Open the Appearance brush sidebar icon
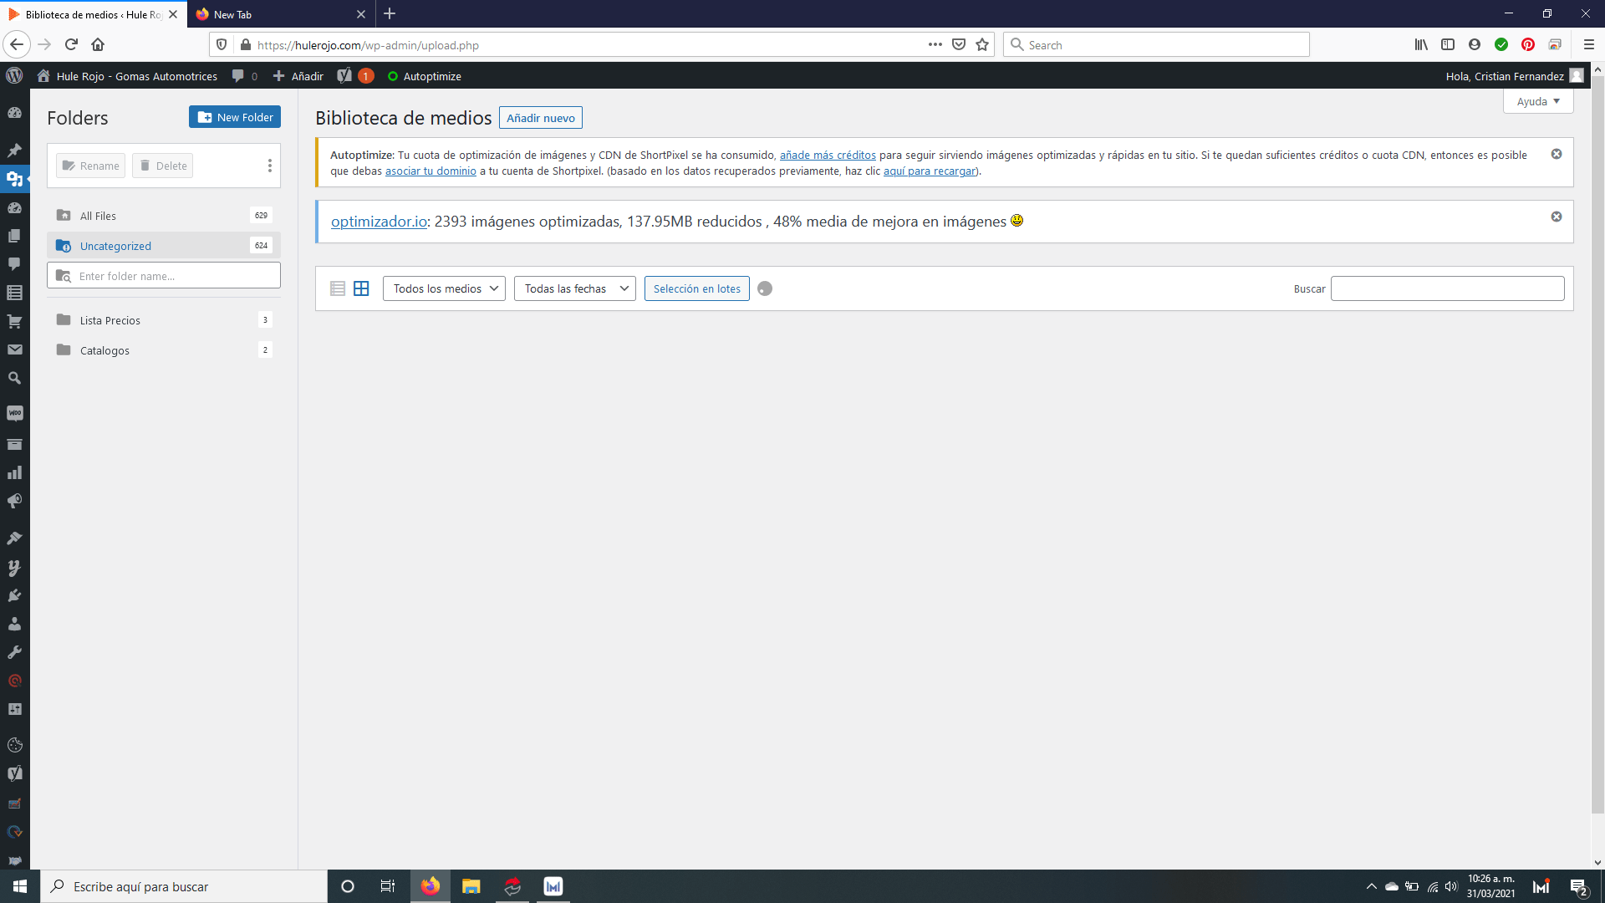1605x903 pixels. [x=14, y=538]
